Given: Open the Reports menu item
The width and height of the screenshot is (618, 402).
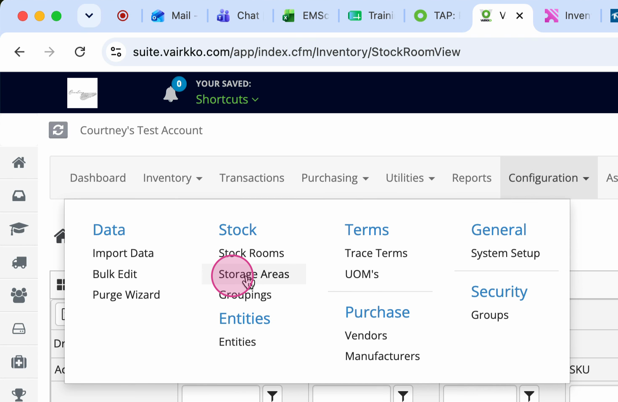Looking at the screenshot, I should pos(472,178).
